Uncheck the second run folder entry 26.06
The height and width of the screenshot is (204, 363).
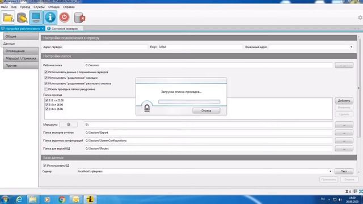47,105
